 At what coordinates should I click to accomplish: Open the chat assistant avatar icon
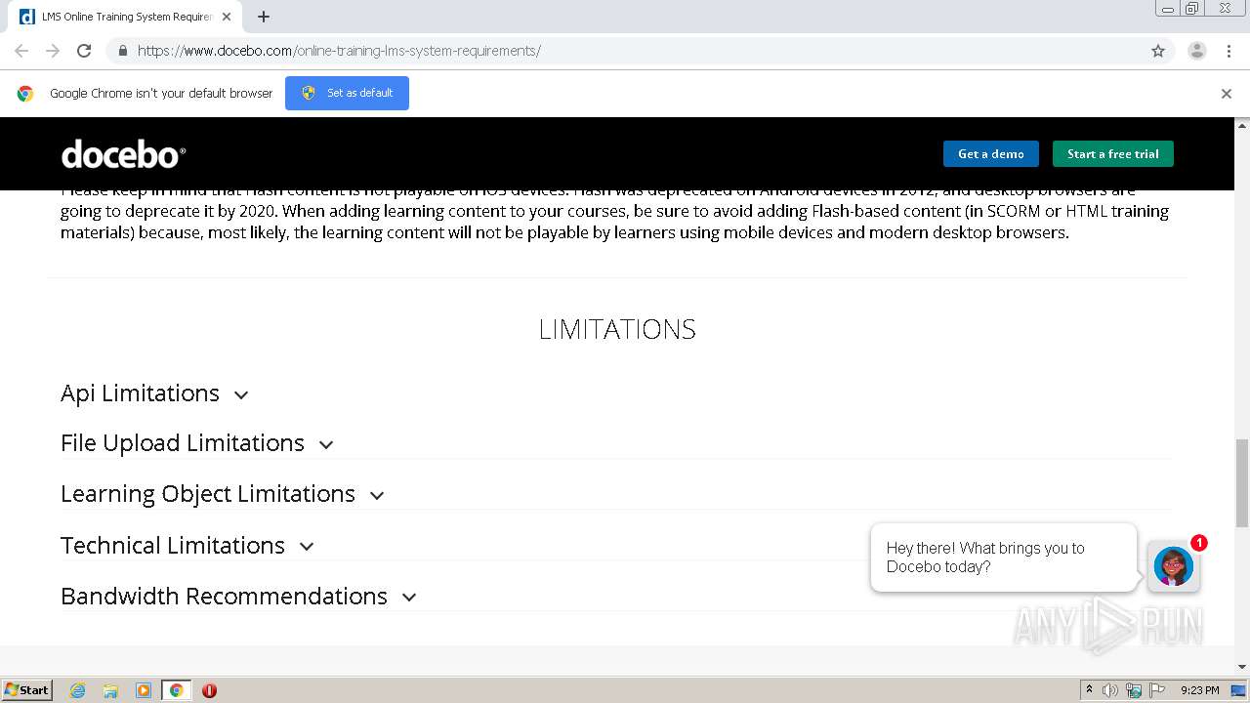(1174, 566)
